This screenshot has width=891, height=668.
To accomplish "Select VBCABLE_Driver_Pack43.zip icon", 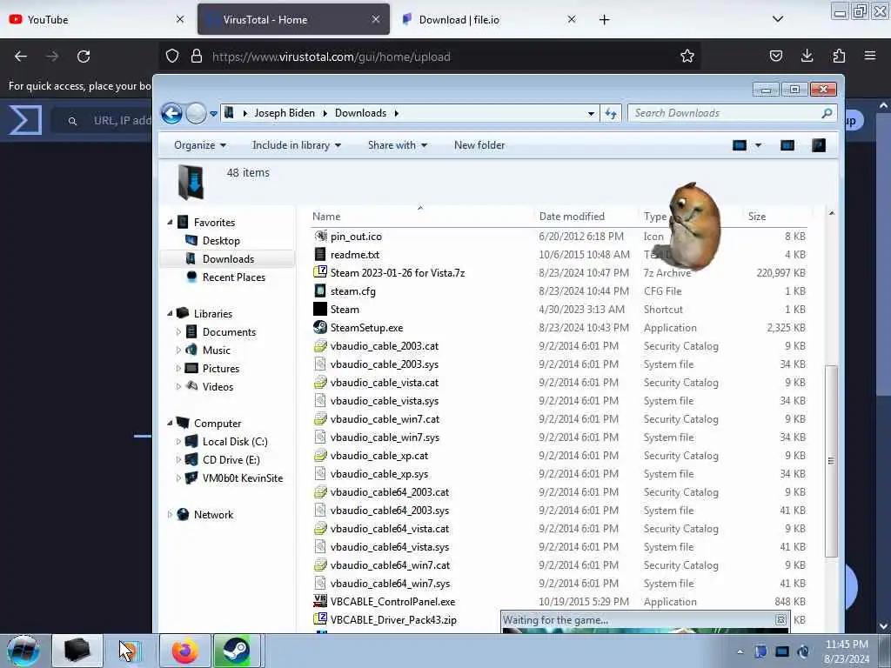I will pos(320,619).
